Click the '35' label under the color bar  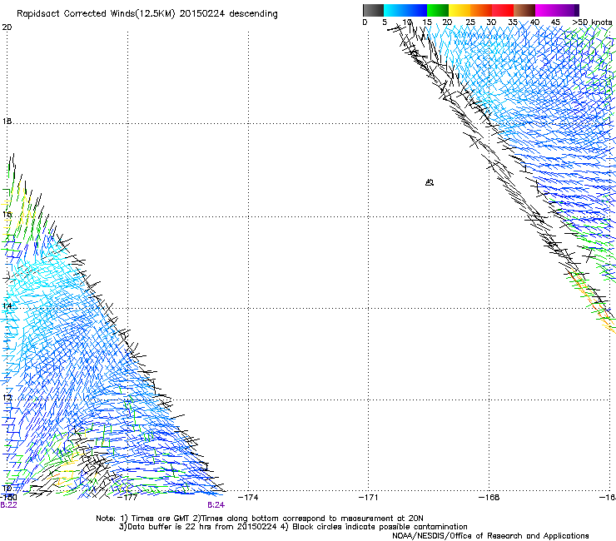(x=513, y=22)
